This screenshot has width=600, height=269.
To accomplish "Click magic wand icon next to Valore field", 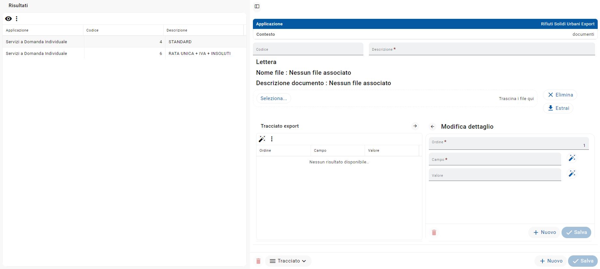I will pyautogui.click(x=572, y=173).
